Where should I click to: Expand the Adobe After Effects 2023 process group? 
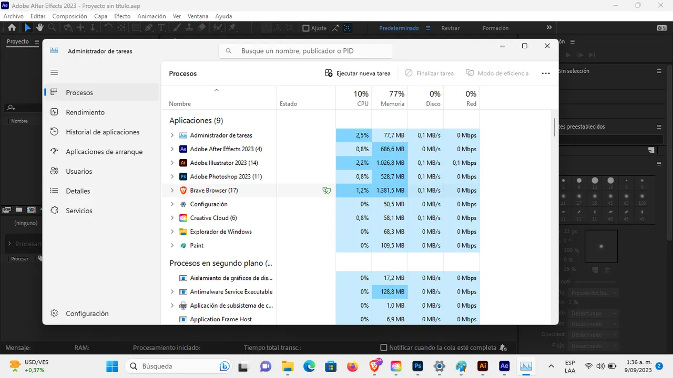[172, 149]
